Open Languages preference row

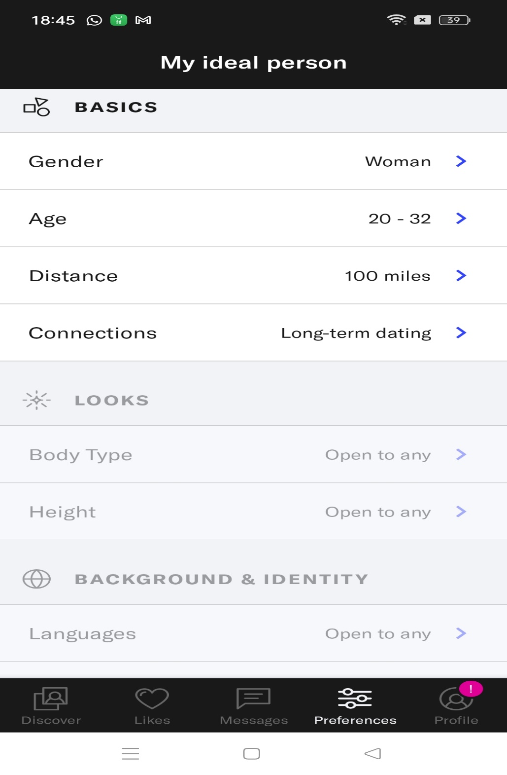point(253,633)
